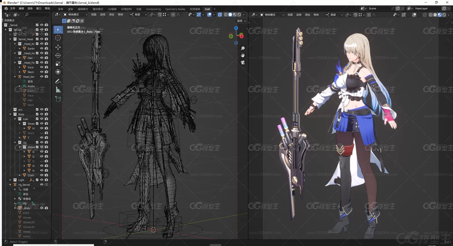
Task: Uncheck the acc collection checkbox
Action: (x=37, y=109)
